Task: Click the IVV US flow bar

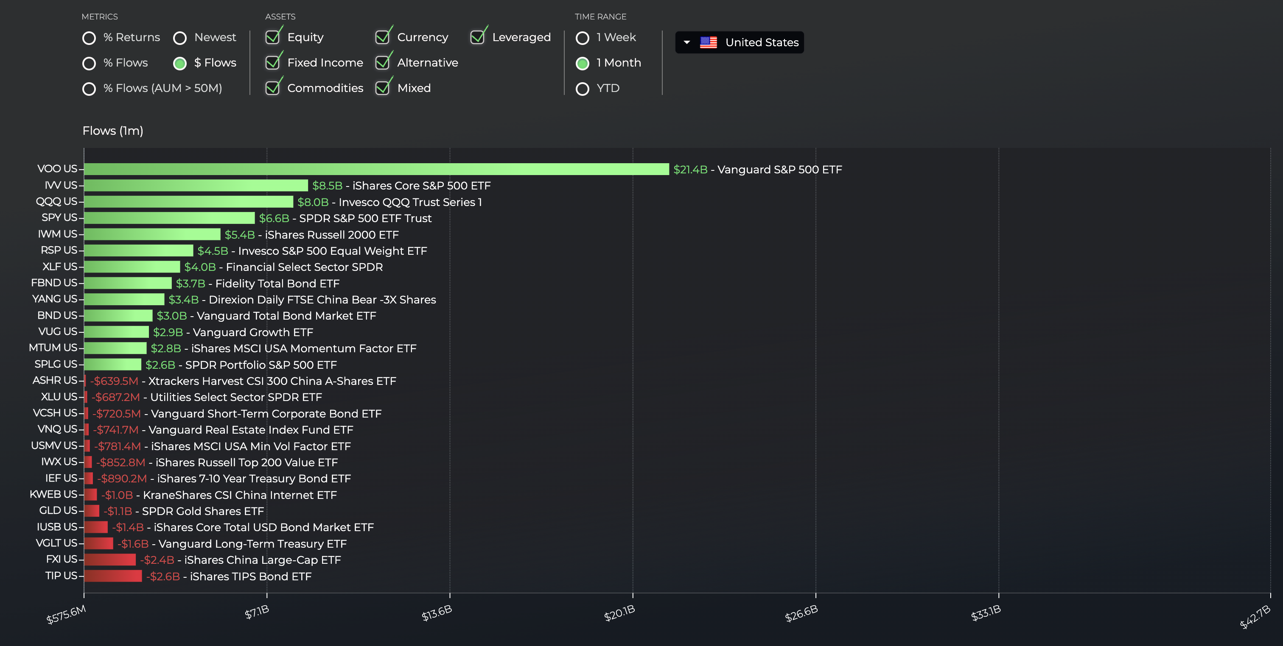Action: point(196,186)
